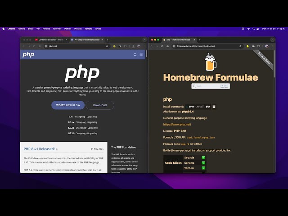
Task: Go back in the Homebrew window
Action: [151, 46]
